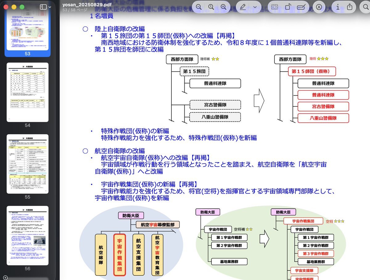The image size is (370, 280).
Task: Select the redact tool in toolbar
Action: click(274, 7)
